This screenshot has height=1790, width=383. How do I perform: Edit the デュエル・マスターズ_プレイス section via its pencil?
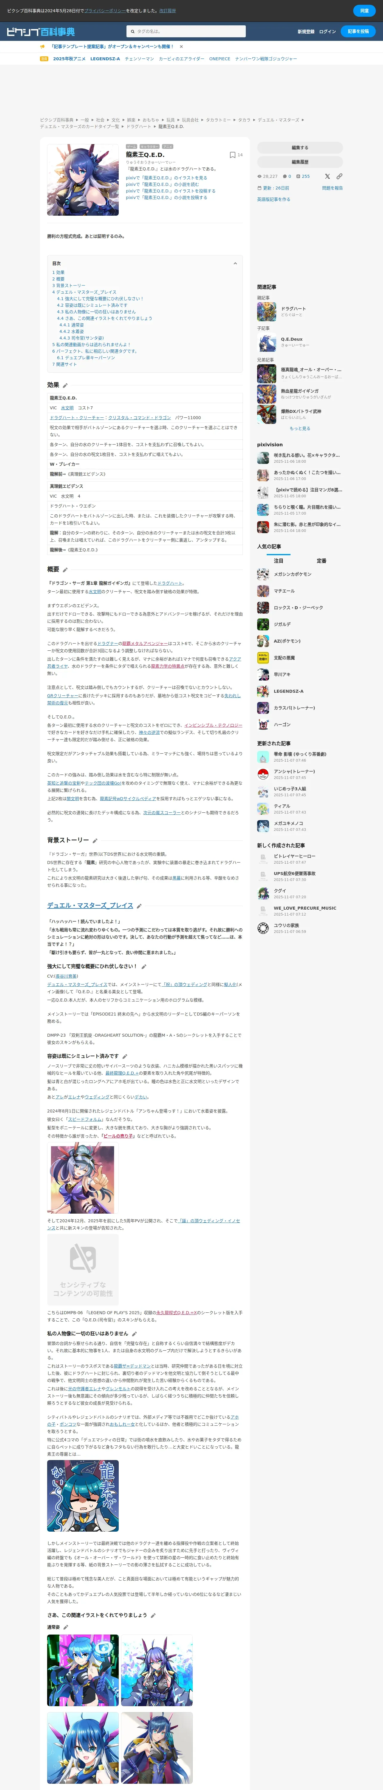tap(139, 906)
